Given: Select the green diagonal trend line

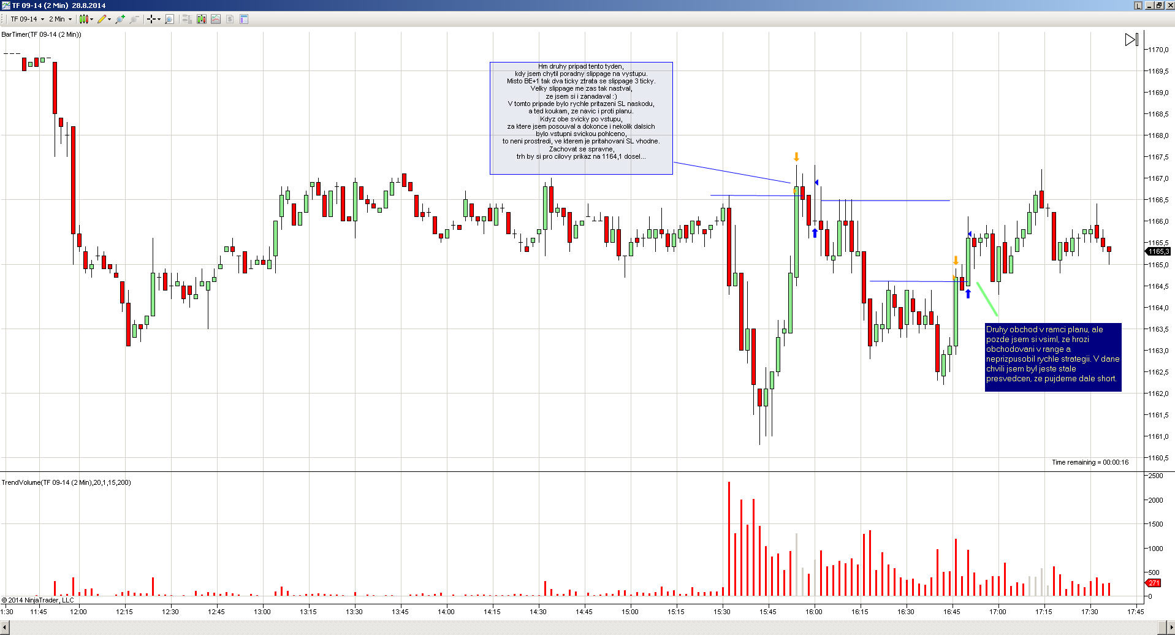Looking at the screenshot, I should click(x=987, y=299).
